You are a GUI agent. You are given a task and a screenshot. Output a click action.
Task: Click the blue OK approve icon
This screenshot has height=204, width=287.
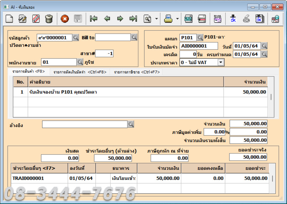[233, 19]
